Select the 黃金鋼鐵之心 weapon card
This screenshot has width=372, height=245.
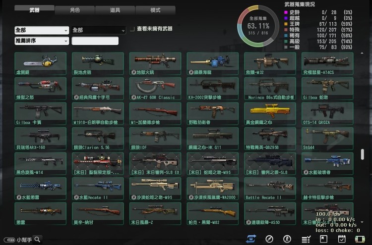[x=270, y=114]
